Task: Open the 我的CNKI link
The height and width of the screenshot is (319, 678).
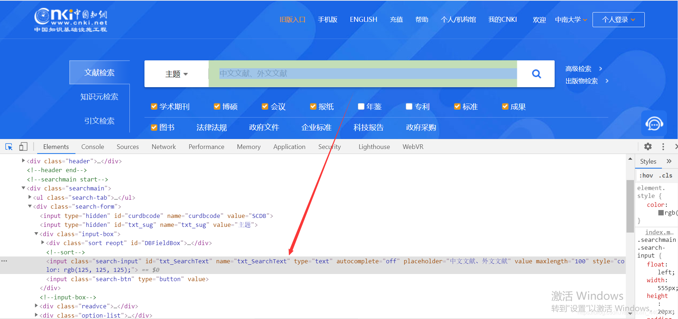Action: coord(502,20)
